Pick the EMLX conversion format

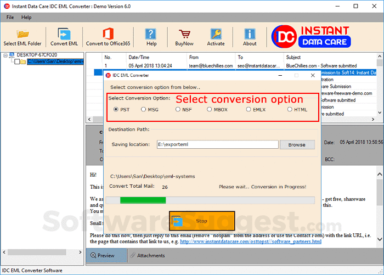249,109
